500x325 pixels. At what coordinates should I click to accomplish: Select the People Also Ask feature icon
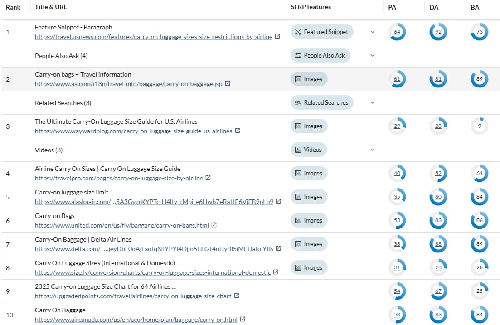coord(297,55)
